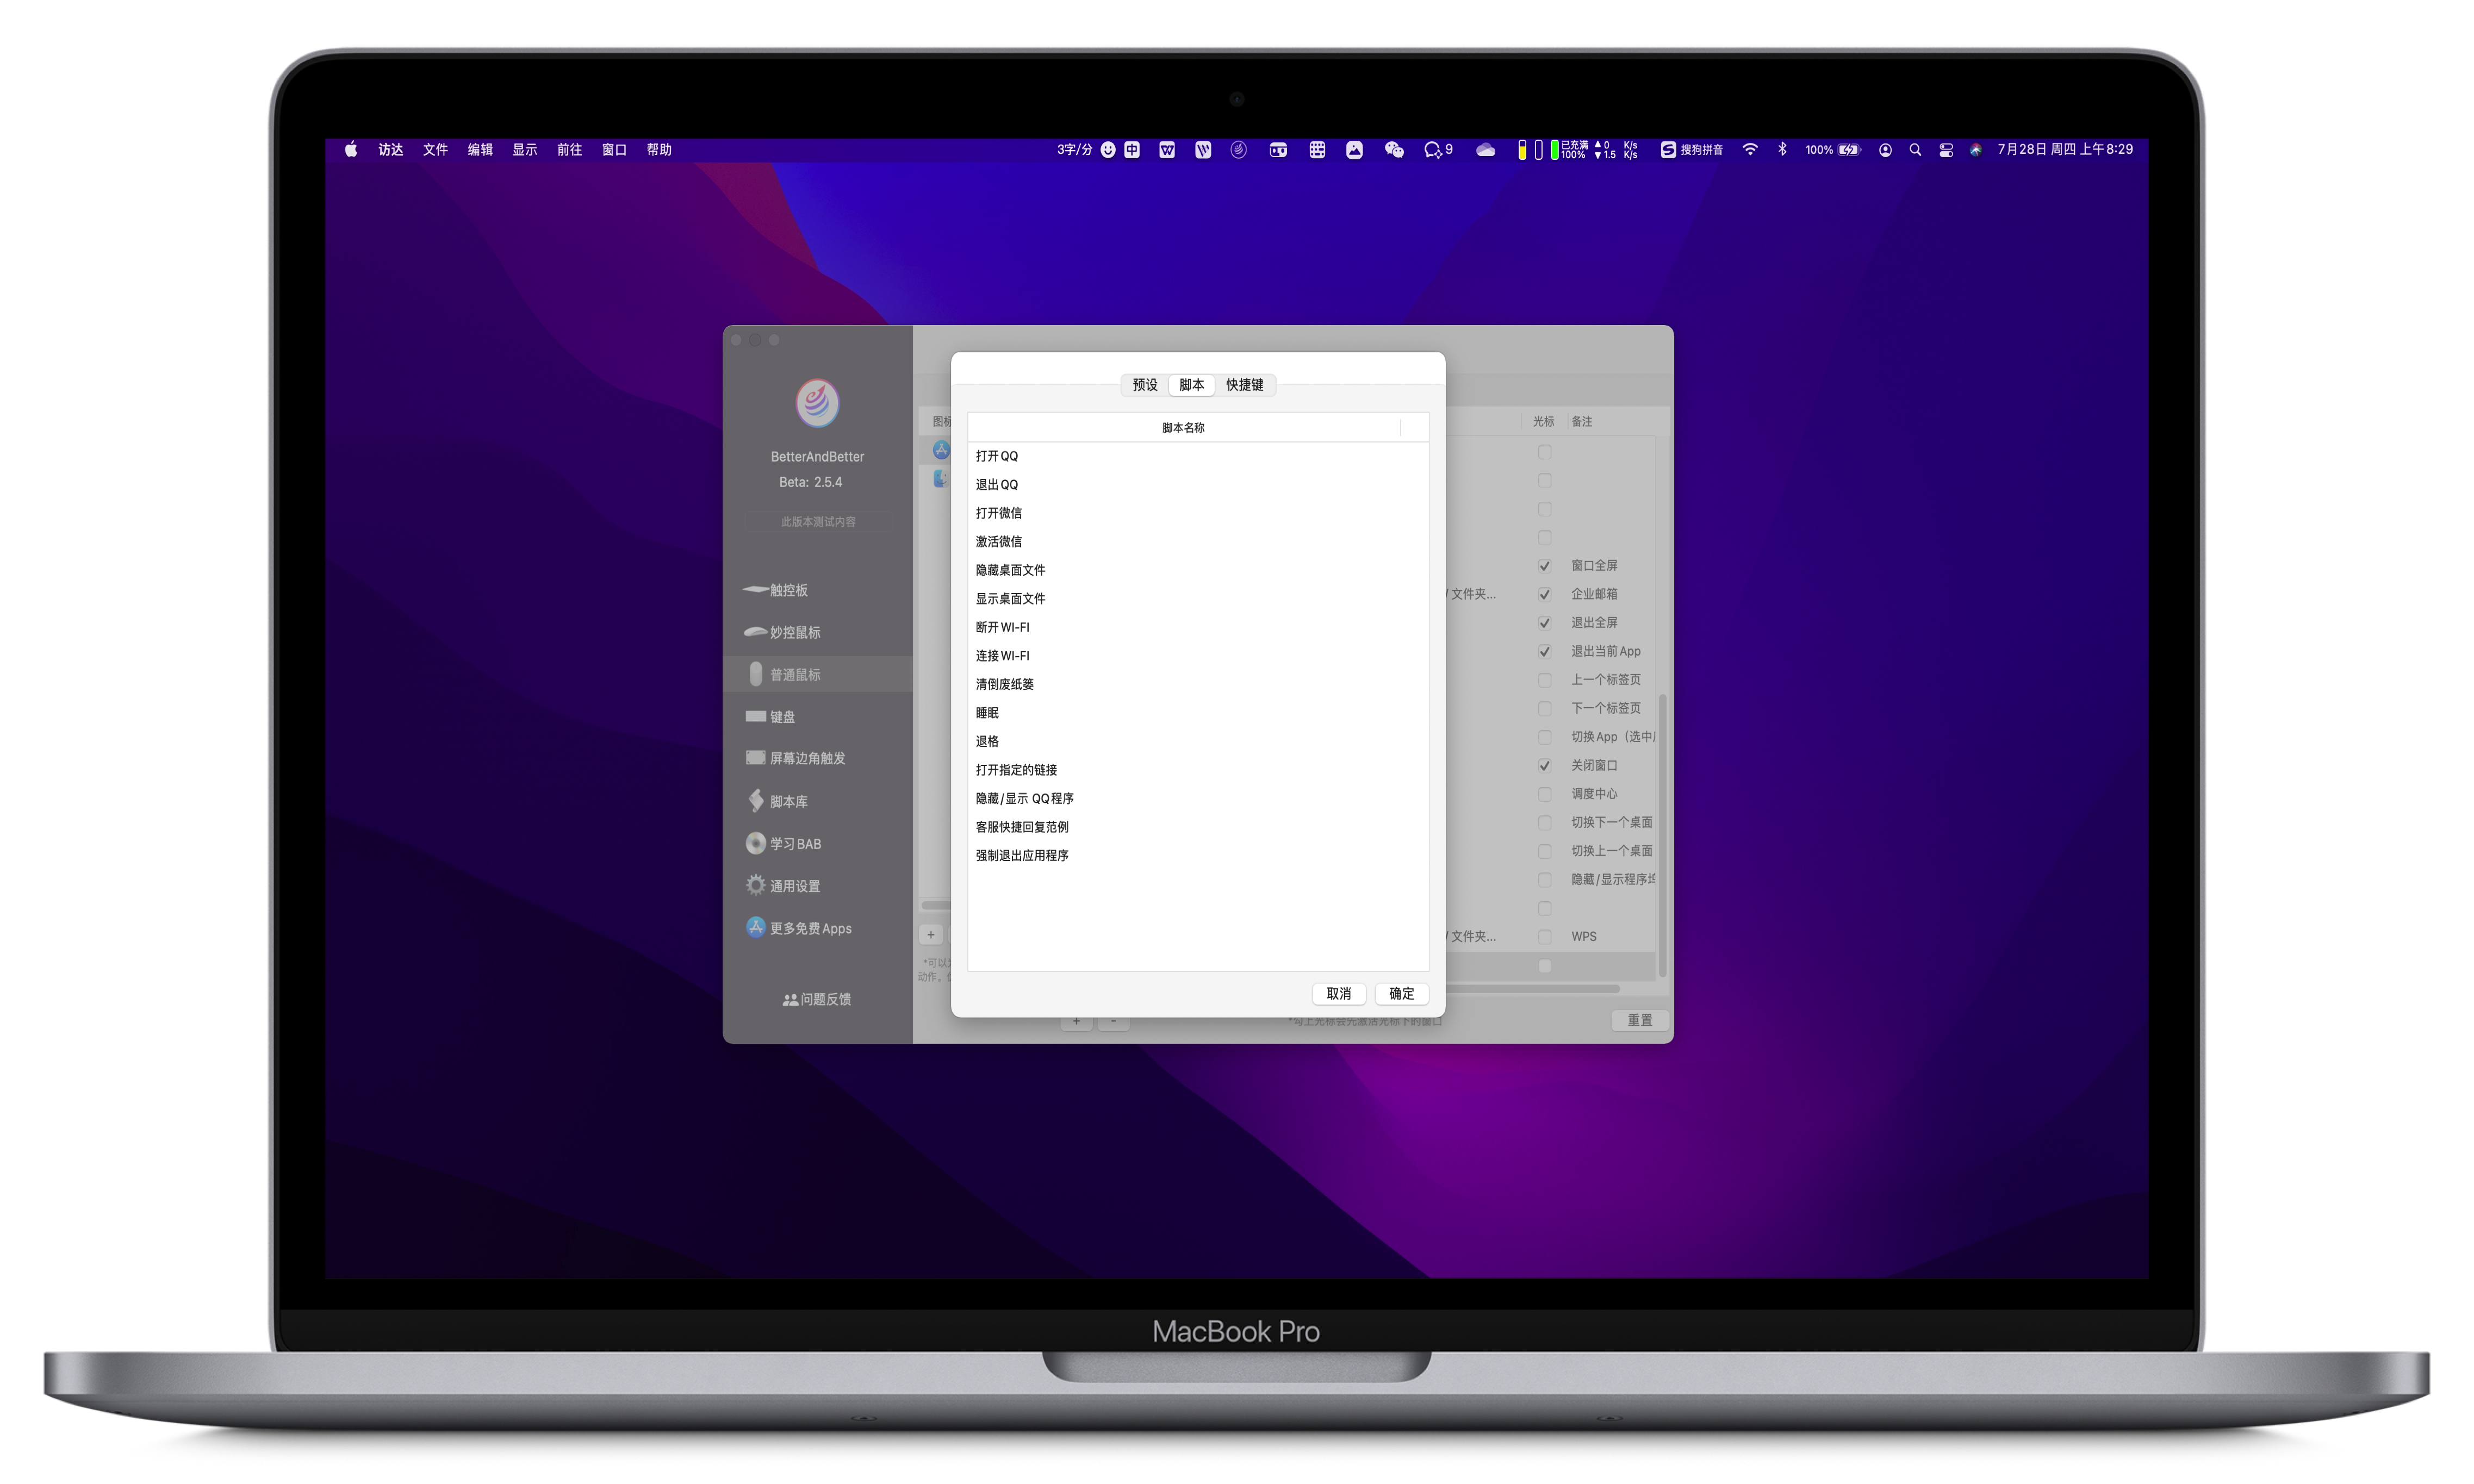Click the 取消 button
The image size is (2474, 1484).
click(x=1339, y=994)
